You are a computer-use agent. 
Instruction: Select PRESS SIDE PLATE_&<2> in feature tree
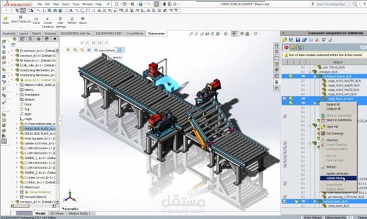pos(40,134)
